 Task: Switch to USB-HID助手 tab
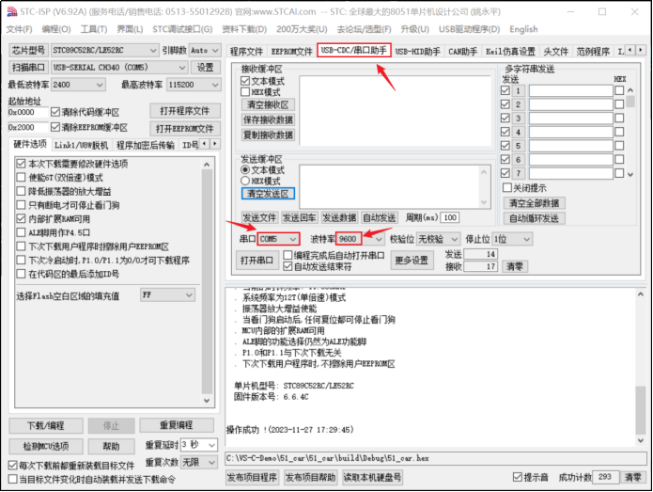point(418,52)
